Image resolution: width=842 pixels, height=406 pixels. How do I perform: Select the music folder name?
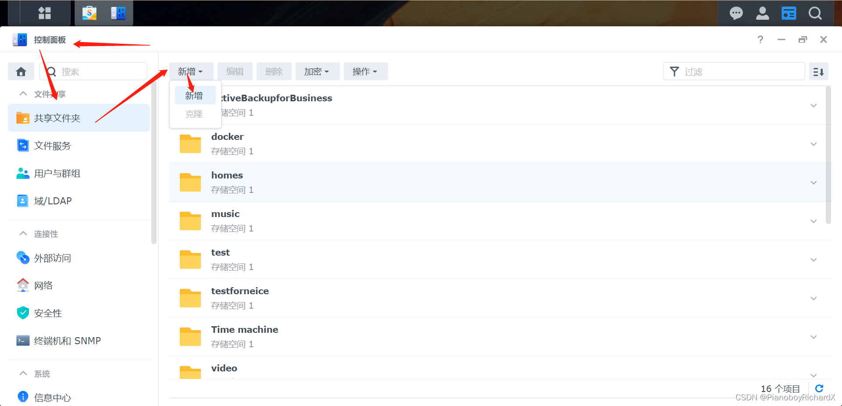pos(225,214)
